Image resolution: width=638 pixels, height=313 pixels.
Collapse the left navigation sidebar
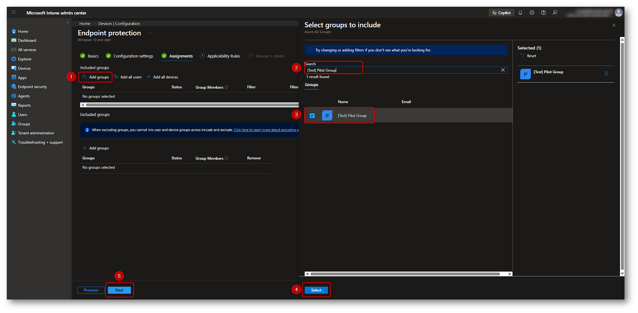click(x=68, y=22)
